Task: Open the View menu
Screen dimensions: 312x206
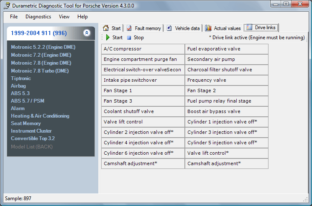Action: tap(64, 17)
